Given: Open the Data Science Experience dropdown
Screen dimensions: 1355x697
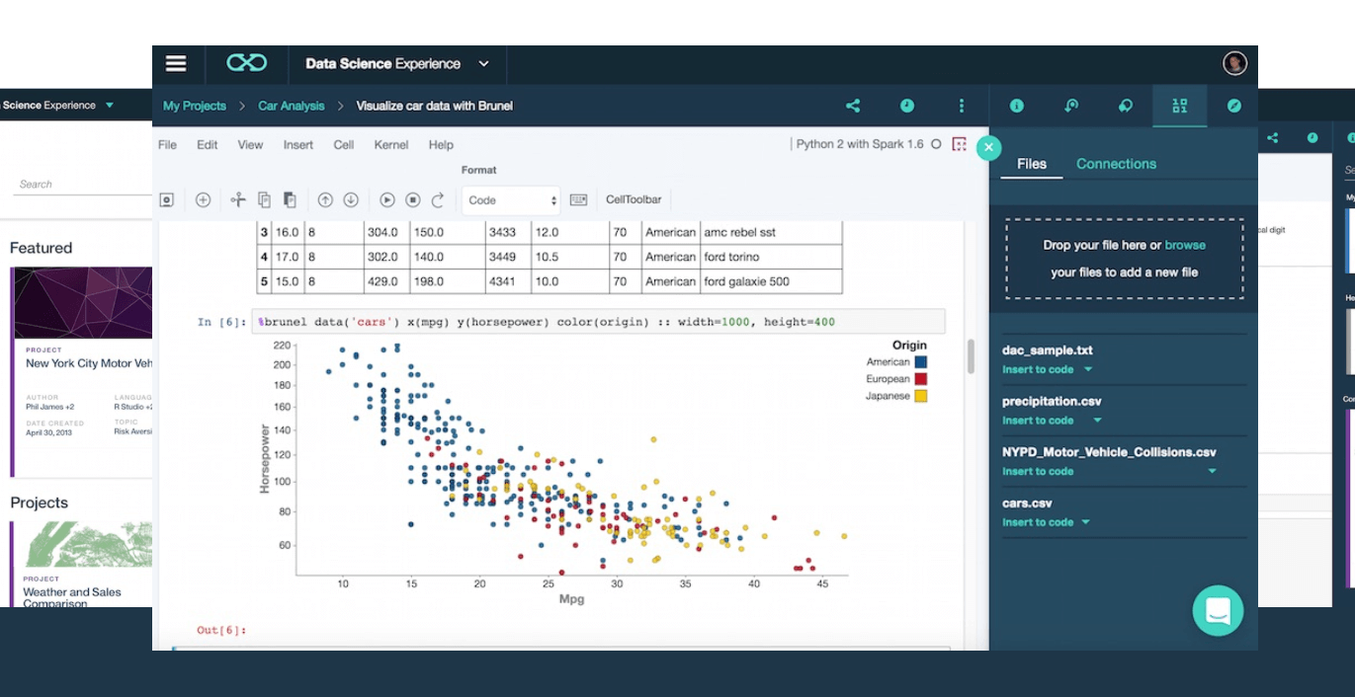Looking at the screenshot, I should [483, 64].
